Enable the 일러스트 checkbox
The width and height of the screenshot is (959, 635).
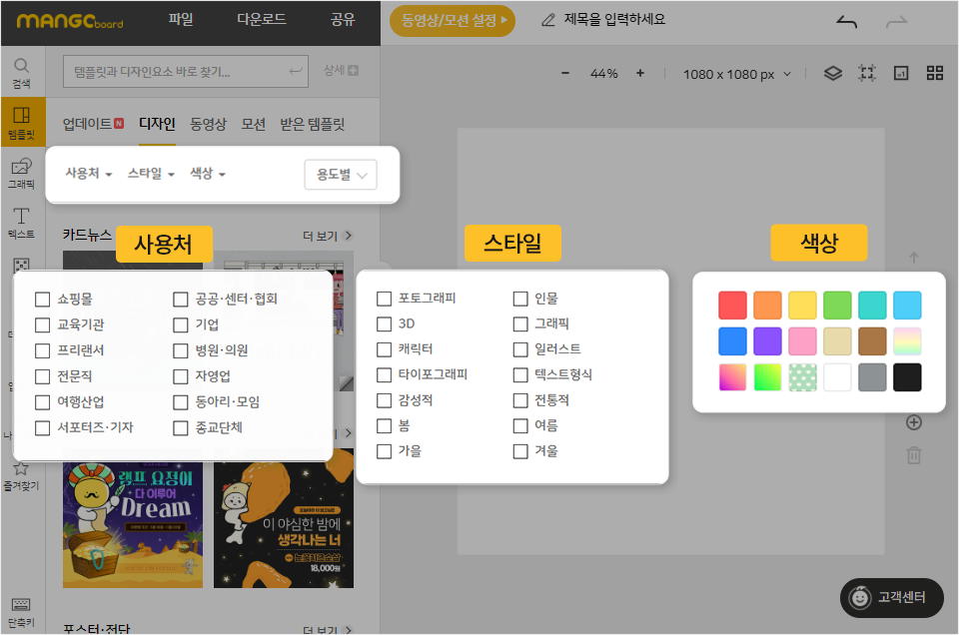click(x=520, y=349)
